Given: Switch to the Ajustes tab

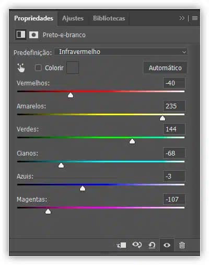Looking at the screenshot, I should 73,18.
